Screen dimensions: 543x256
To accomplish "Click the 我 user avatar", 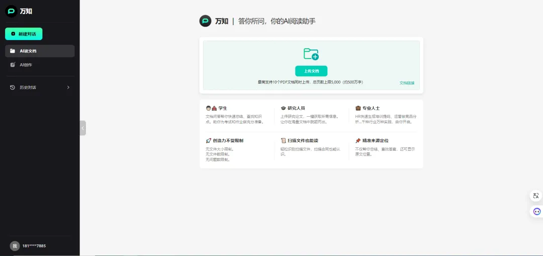I will (15, 246).
